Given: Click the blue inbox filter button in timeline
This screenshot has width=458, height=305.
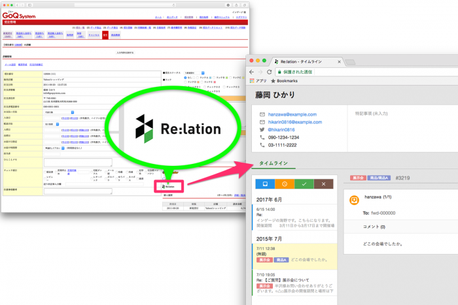Looking at the screenshot, I should coord(265,184).
